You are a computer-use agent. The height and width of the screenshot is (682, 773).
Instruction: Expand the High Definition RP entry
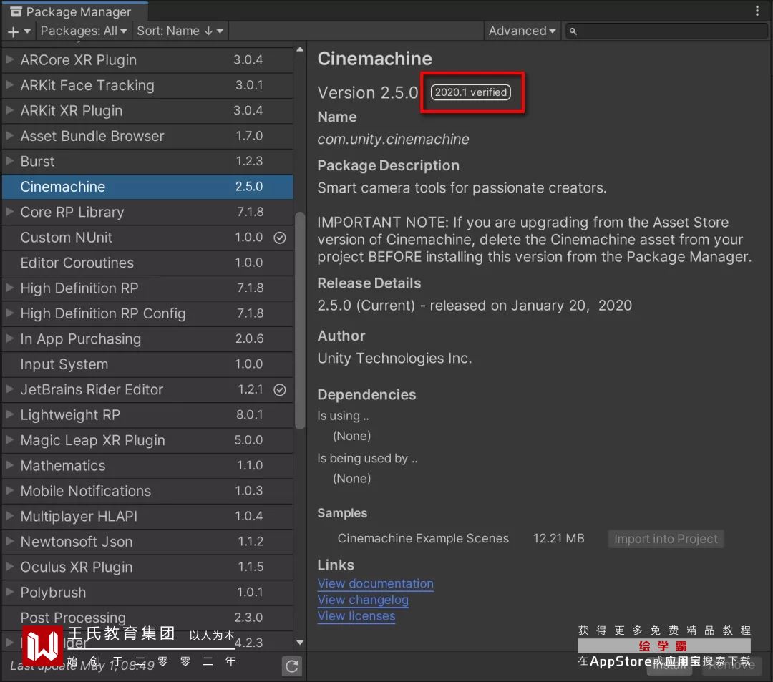pos(9,288)
